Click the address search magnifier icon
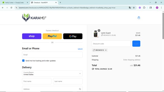The image size is (164, 92). (x=80, y=89)
